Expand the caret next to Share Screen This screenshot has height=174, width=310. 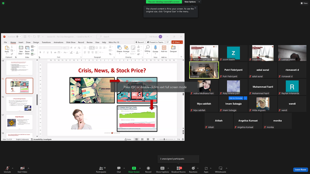[140, 168]
